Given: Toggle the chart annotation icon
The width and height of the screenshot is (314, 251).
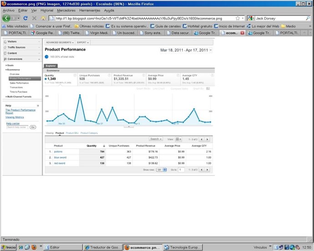Looking at the screenshot, I should coord(208,89).
